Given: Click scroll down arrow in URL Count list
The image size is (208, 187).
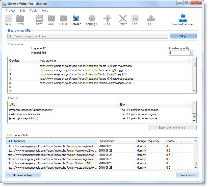Looking at the screenshot, I should tap(196, 168).
